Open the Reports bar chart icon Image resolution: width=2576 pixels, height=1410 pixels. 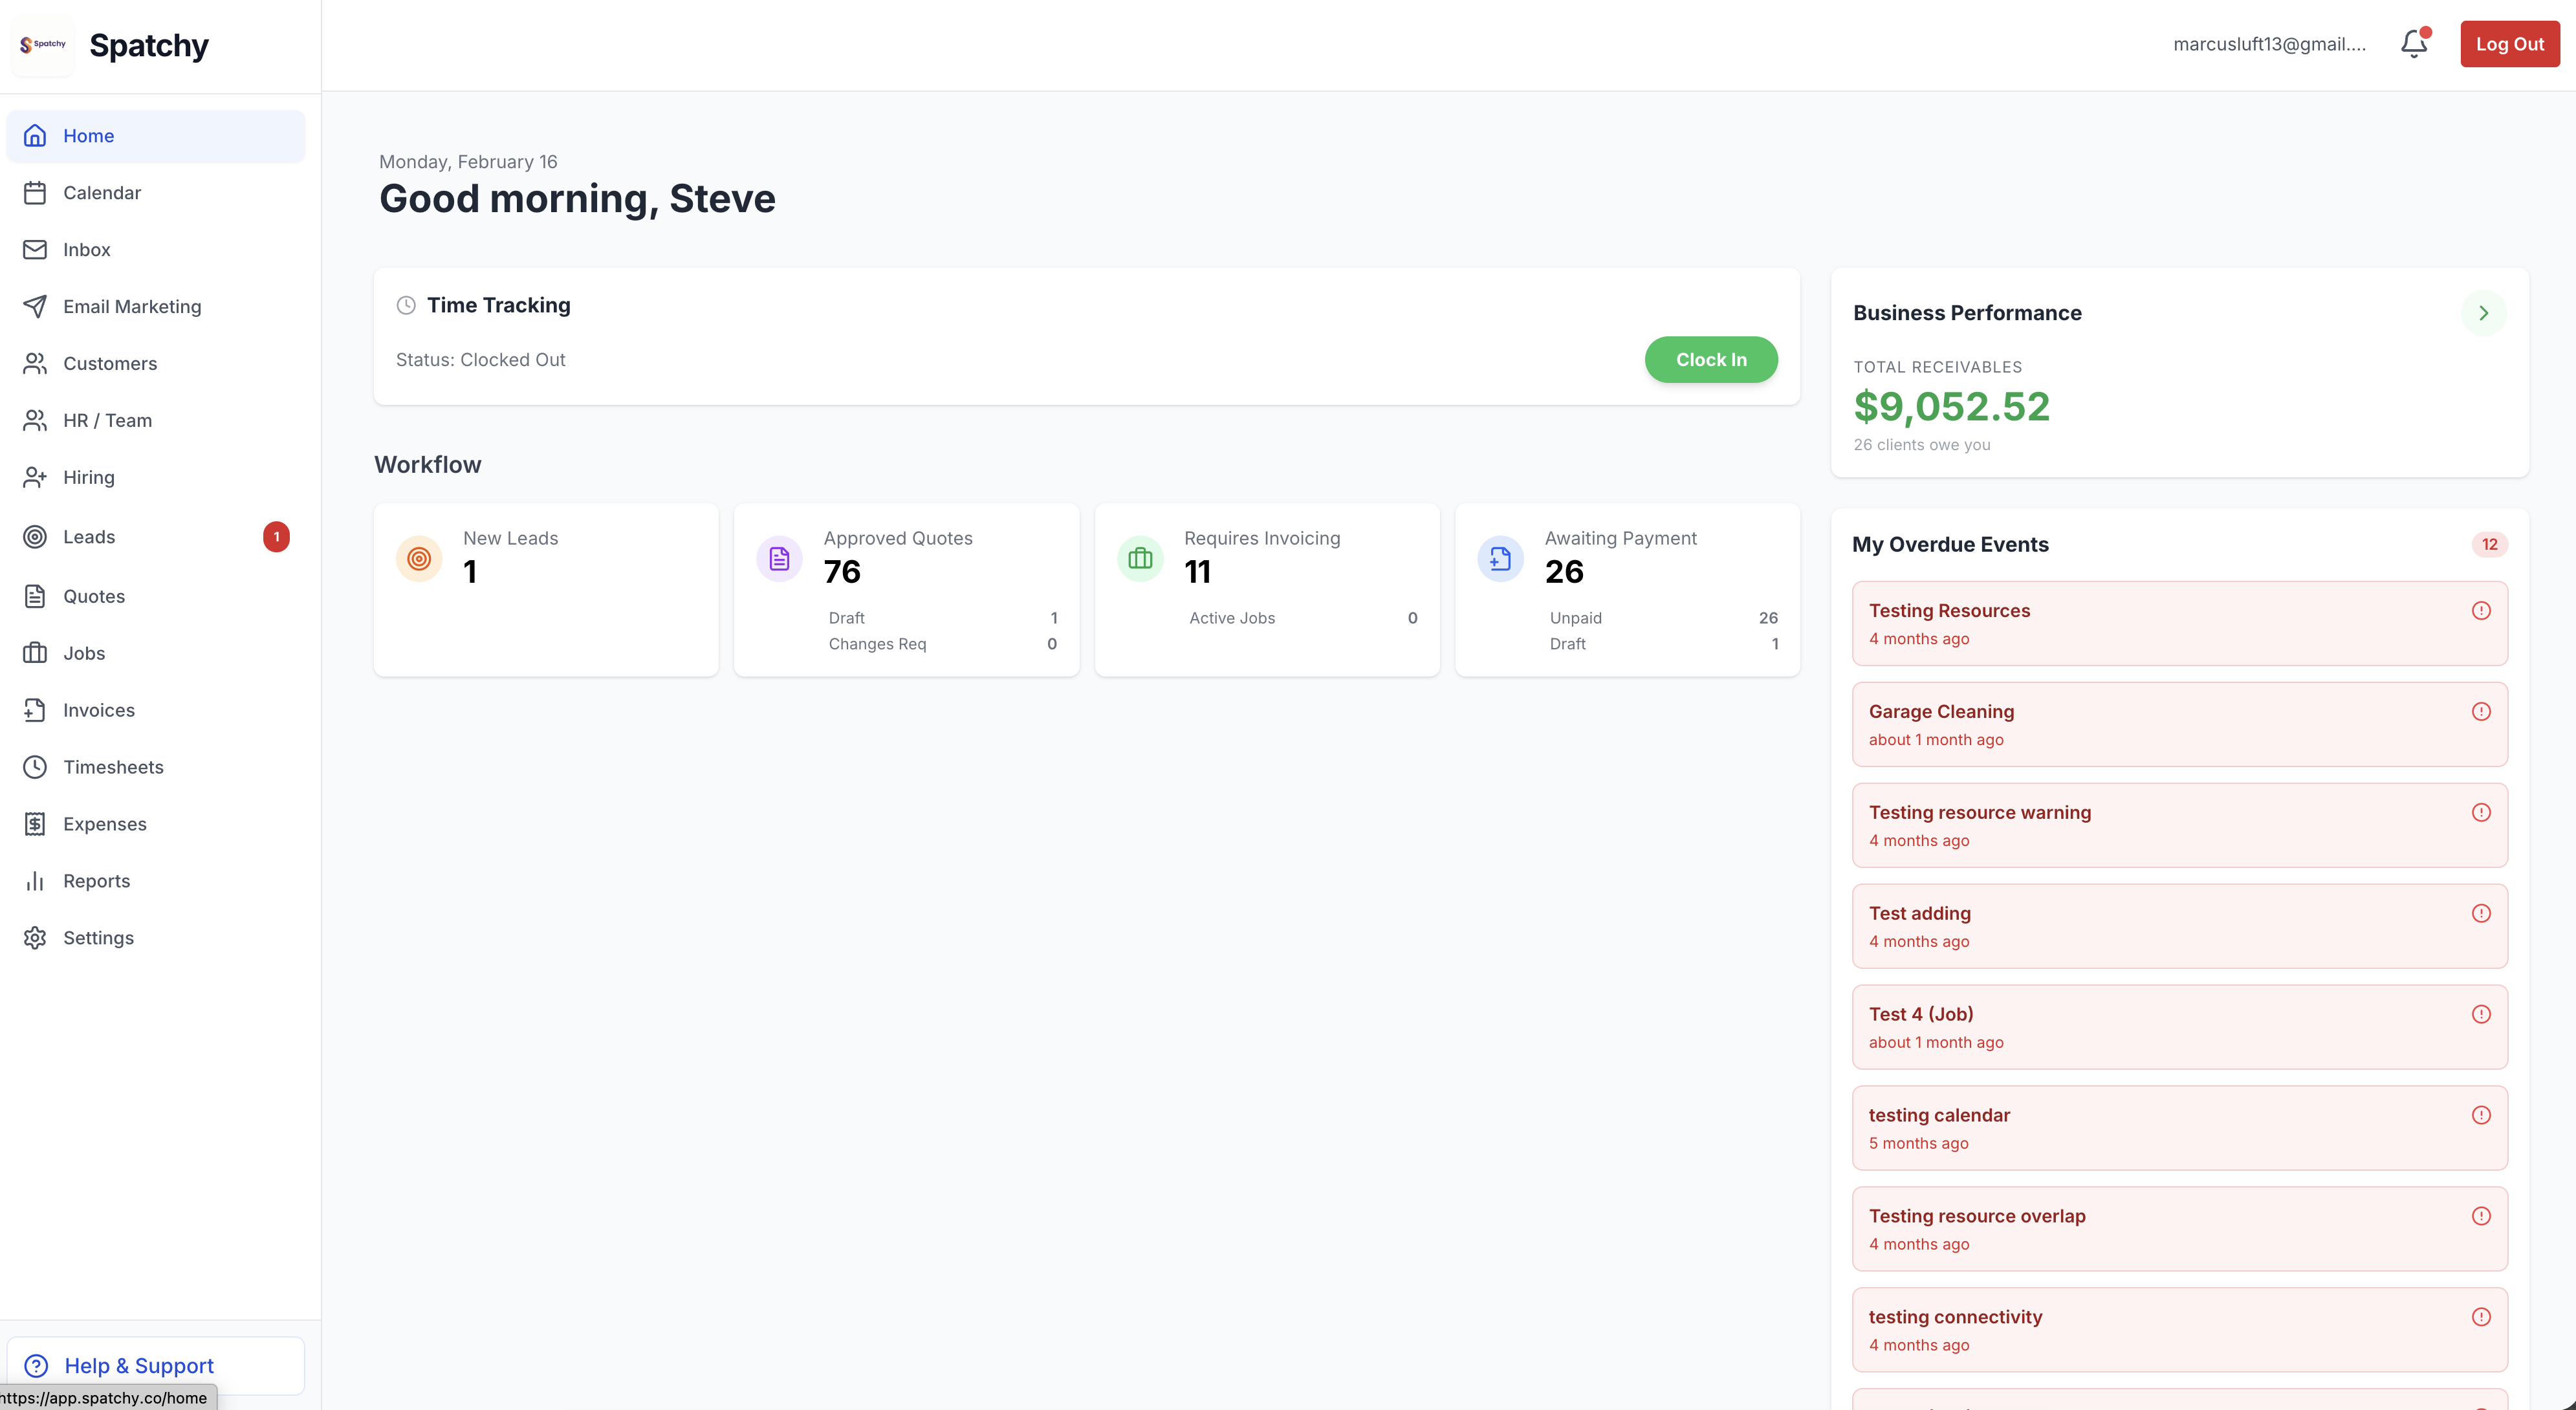[x=35, y=882]
